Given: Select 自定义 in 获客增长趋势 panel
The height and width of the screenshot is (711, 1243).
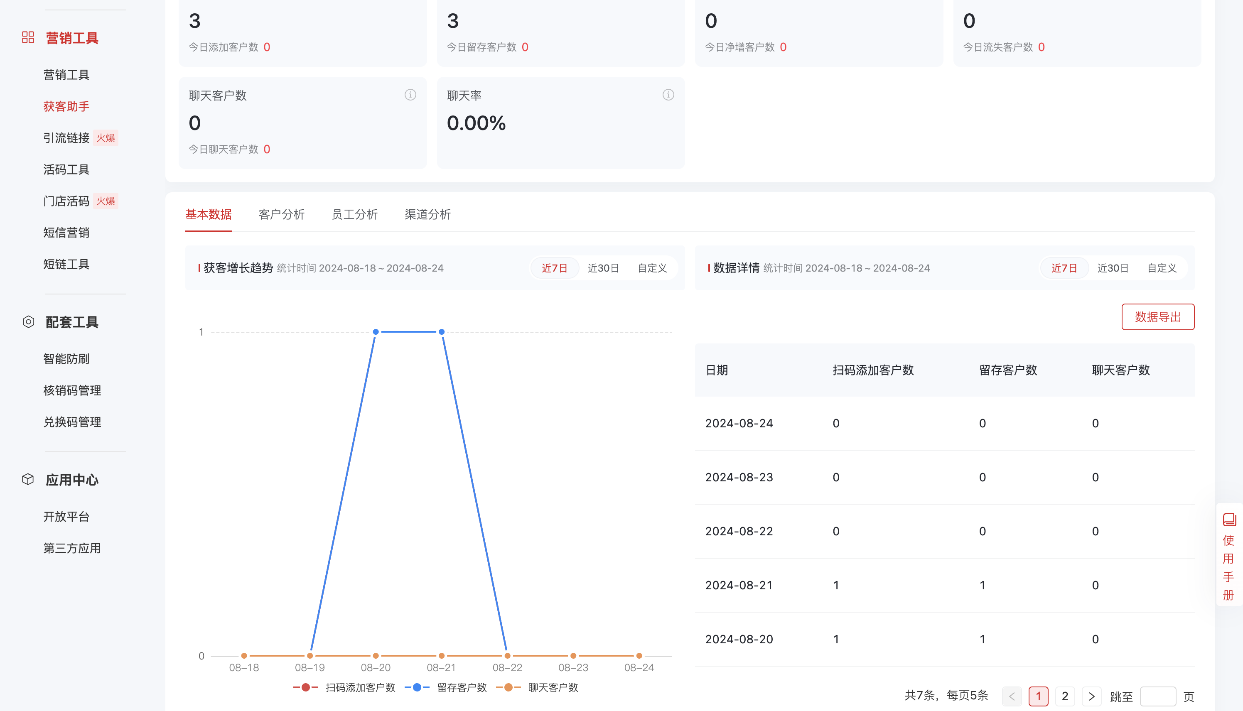Looking at the screenshot, I should (x=652, y=268).
